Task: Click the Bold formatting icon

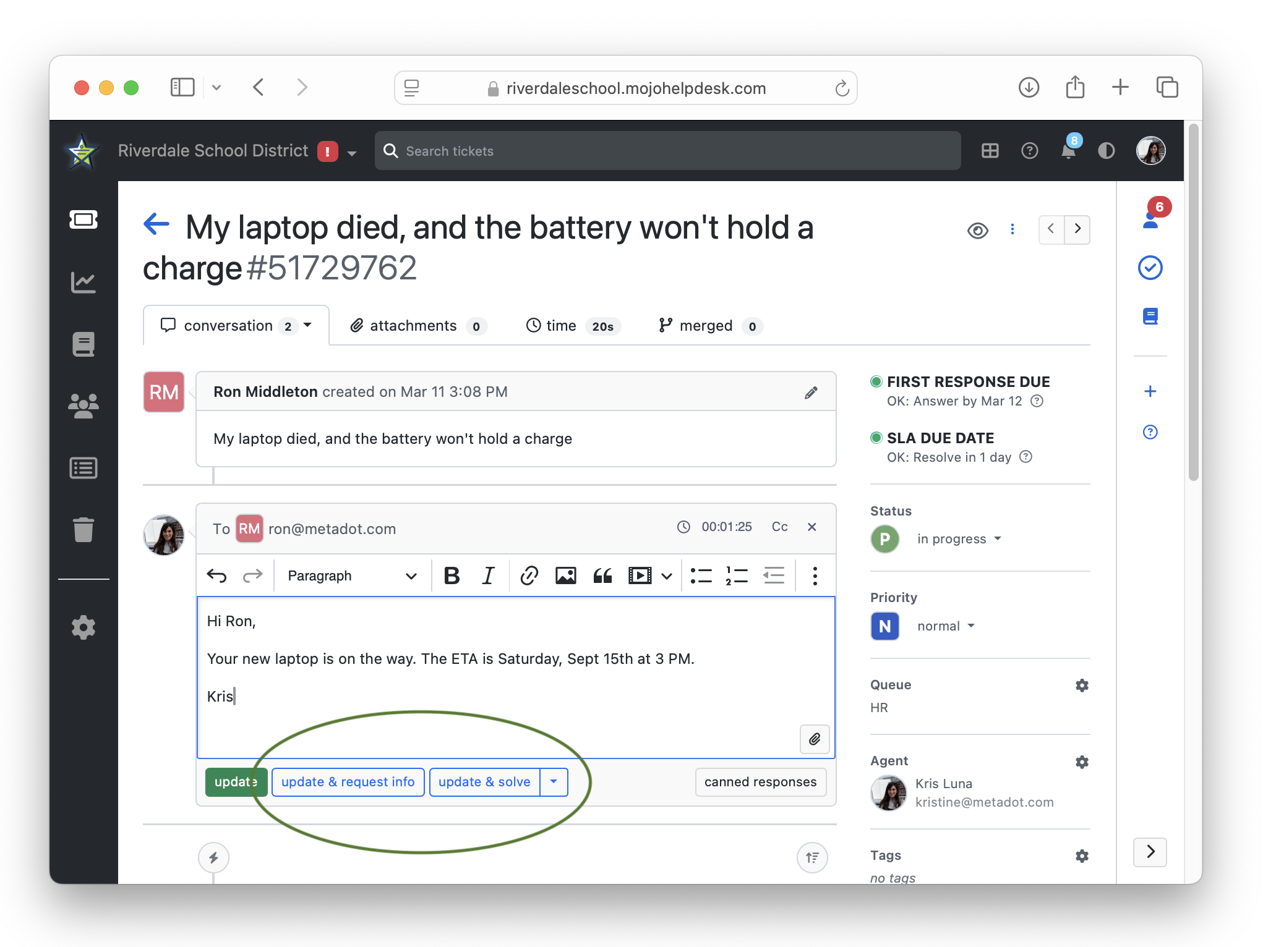Action: click(x=452, y=576)
